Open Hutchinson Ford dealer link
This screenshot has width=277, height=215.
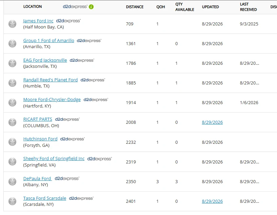coord(40,139)
